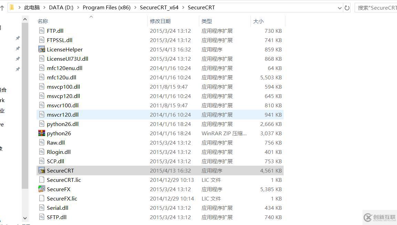Click the 4,561 KB size cell

[271, 171]
